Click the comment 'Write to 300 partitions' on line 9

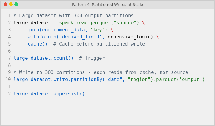[x=52, y=72]
